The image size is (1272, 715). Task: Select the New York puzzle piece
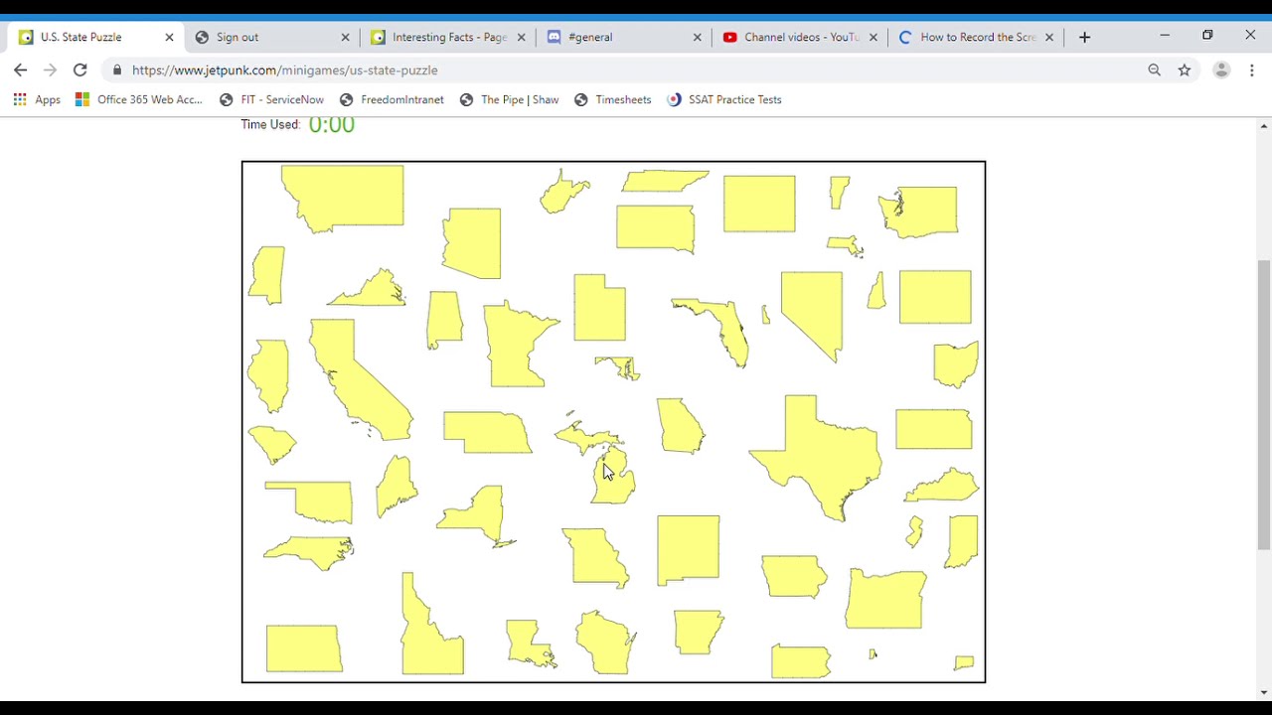click(x=477, y=516)
